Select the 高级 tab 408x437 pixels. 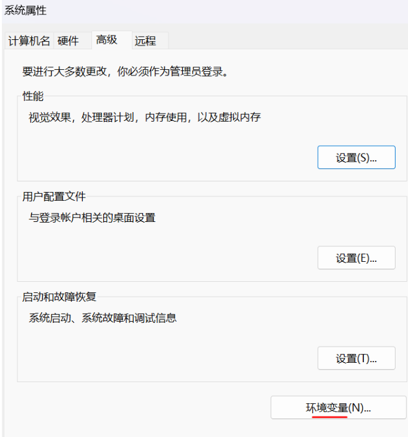[x=112, y=40]
